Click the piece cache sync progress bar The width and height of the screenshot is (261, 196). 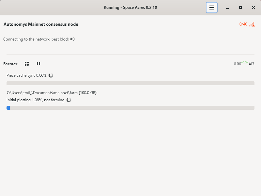[x=130, y=83]
